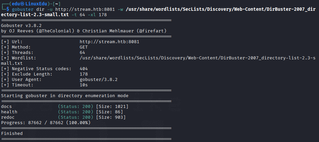
Task: Click the '[+] Wordlist:' label
Action: [19, 58]
